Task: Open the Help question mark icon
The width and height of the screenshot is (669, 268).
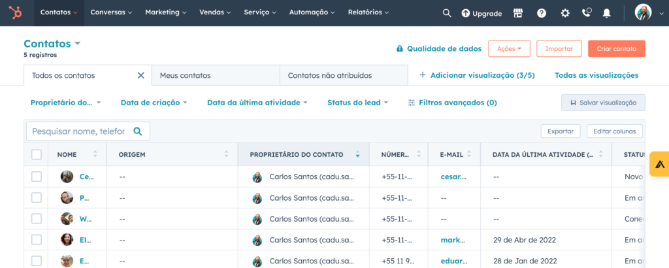Action: click(542, 13)
